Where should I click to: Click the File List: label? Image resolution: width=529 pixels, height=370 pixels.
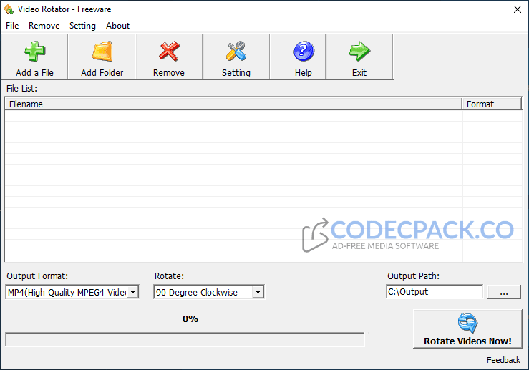coord(21,88)
